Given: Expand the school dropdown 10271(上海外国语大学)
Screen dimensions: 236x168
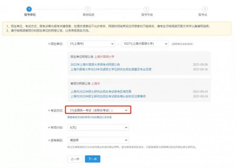Looking at the screenshot, I should pyautogui.click(x=145, y=44).
